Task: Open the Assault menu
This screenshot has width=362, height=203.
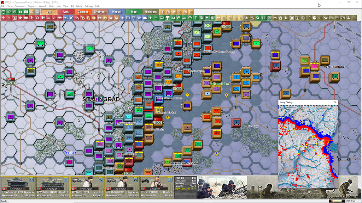Action: point(43,6)
